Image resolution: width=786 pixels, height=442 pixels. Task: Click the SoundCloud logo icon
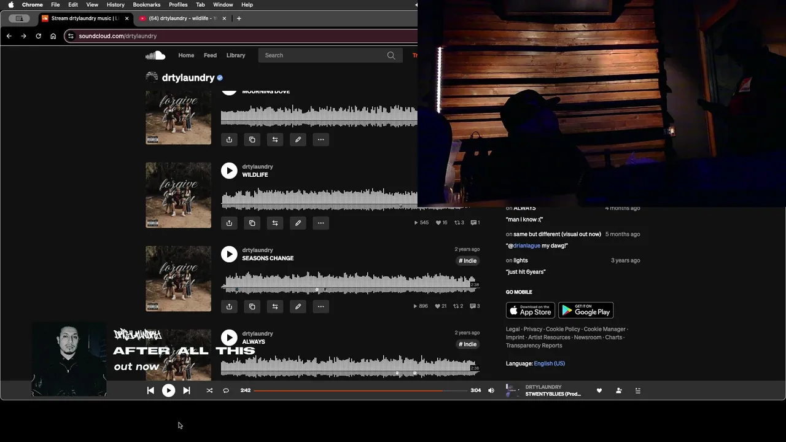tap(155, 55)
